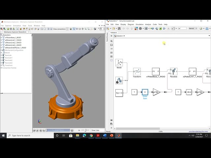Image resolution: width=211 pixels, height=158 pixels.
Task: Open View convention dropdown
Action: pos(67,29)
